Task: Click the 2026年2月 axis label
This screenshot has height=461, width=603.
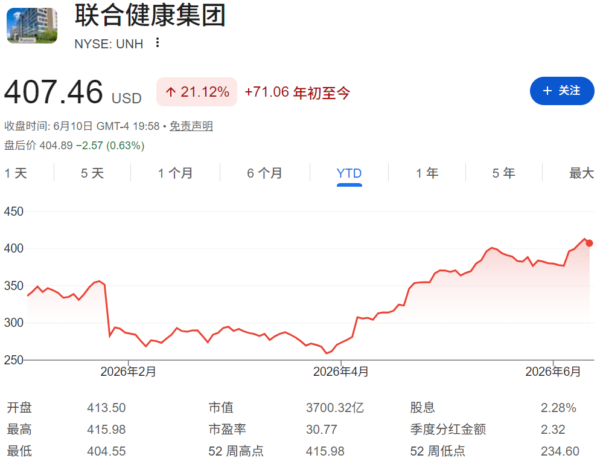Action: pyautogui.click(x=128, y=372)
